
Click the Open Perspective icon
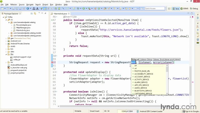[x=169, y=8]
